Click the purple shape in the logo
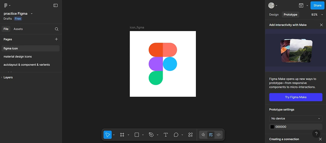 click(156, 64)
